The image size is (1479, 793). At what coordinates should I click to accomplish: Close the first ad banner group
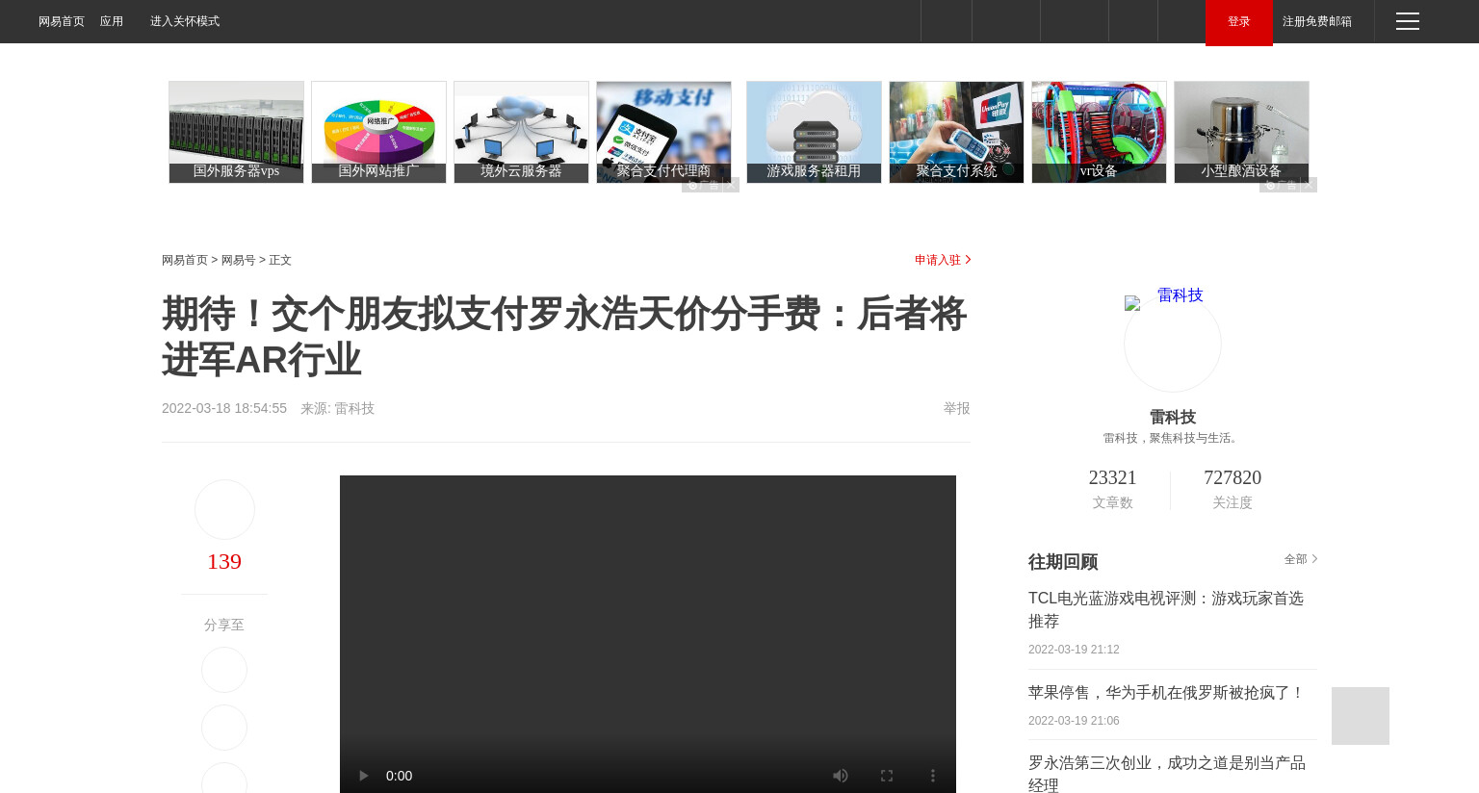[732, 185]
